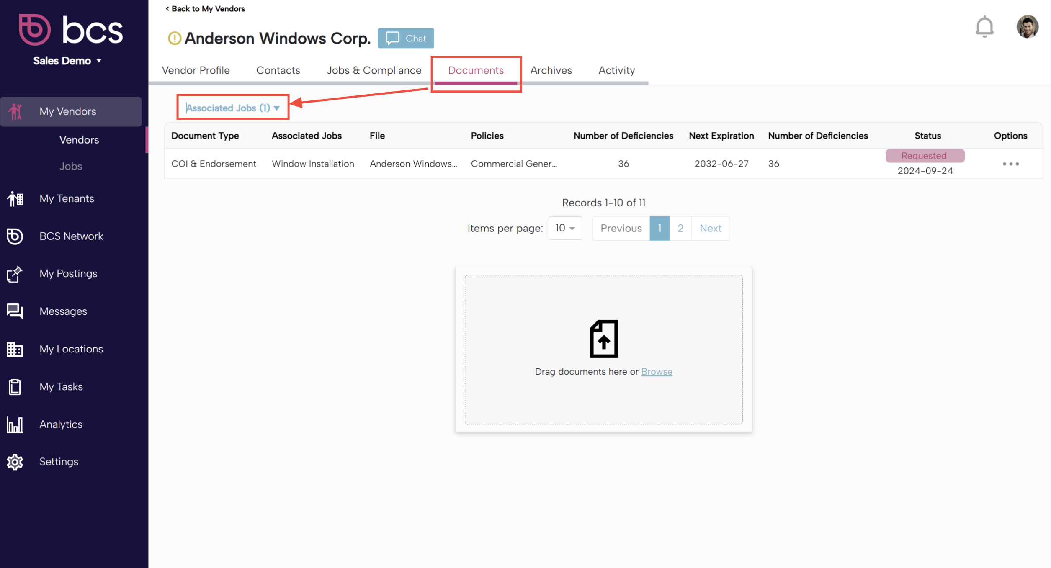
Task: Click the BCS logo in the sidebar
Action: [x=70, y=30]
